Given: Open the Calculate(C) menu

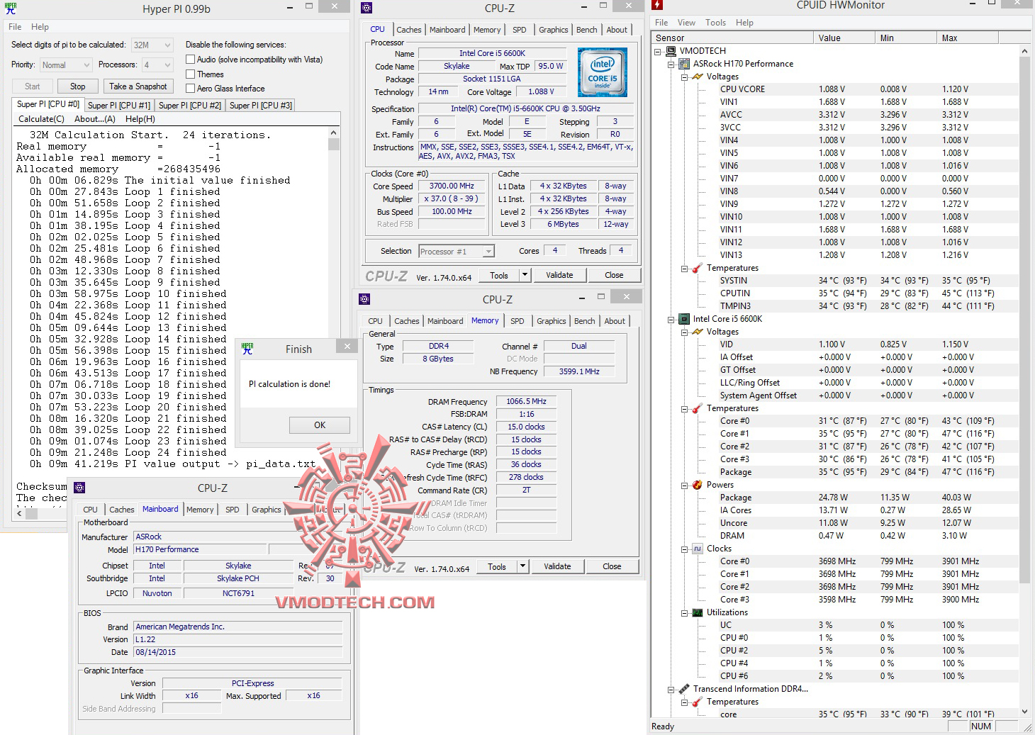Looking at the screenshot, I should tap(41, 119).
